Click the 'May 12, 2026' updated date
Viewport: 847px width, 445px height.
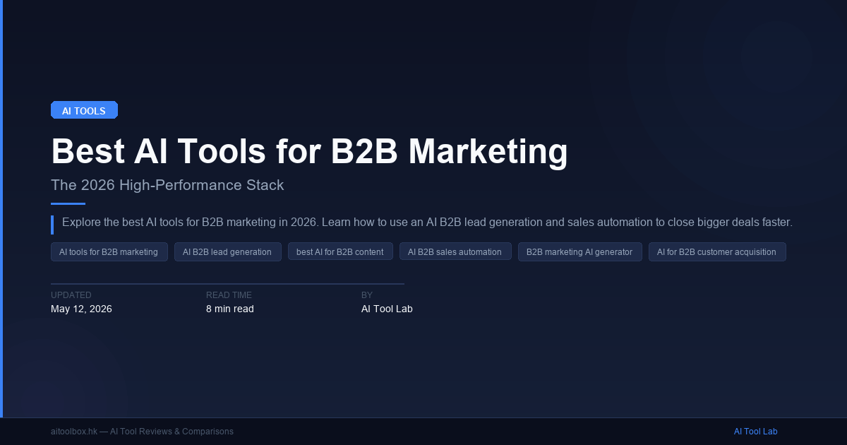(x=81, y=309)
